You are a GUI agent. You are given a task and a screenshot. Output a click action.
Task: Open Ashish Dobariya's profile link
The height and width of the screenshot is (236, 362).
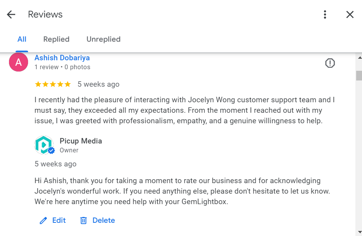62,58
